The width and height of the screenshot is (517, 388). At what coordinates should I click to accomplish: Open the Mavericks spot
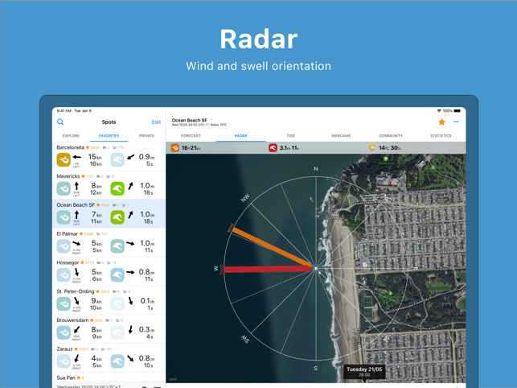[x=109, y=185]
